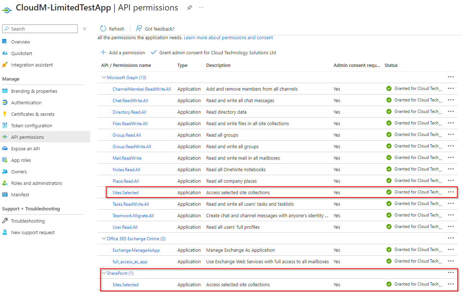Image resolution: width=462 pixels, height=292 pixels.
Task: Open the Overview page
Action: pos(21,42)
